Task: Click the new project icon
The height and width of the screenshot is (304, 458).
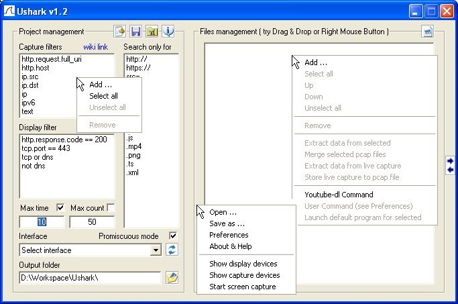Action: click(120, 32)
